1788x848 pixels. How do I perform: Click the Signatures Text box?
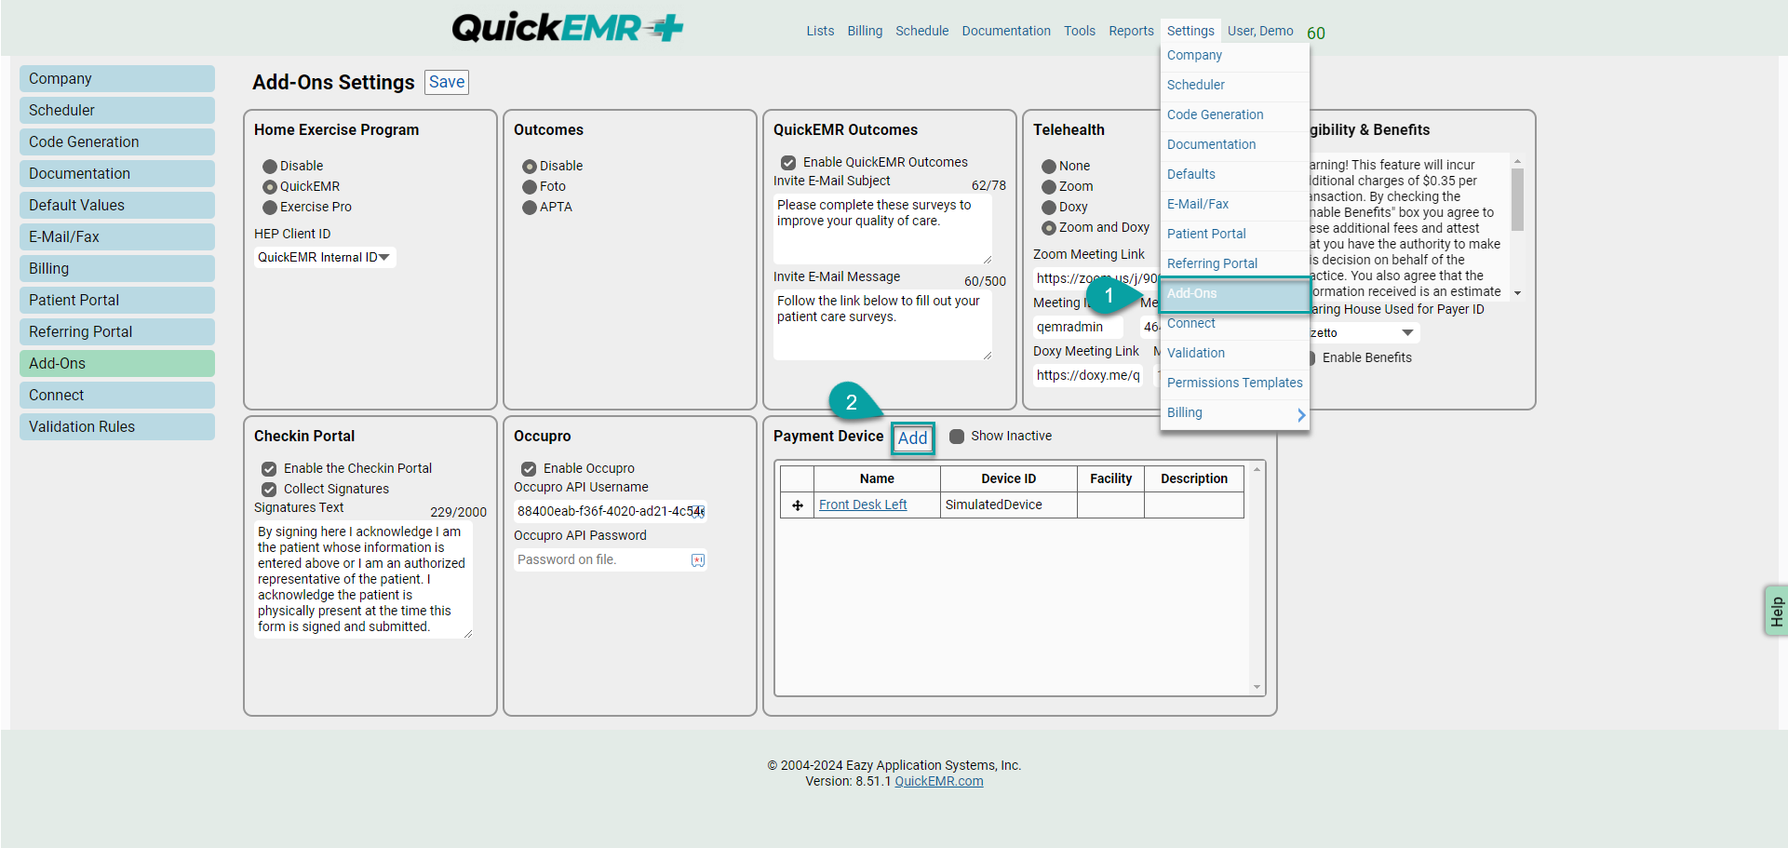pyautogui.click(x=363, y=580)
